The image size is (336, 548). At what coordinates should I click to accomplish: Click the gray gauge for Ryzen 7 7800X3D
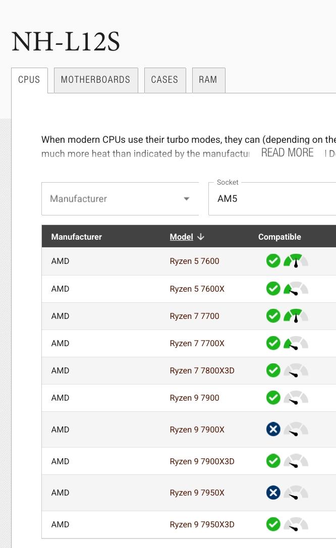coord(296,370)
